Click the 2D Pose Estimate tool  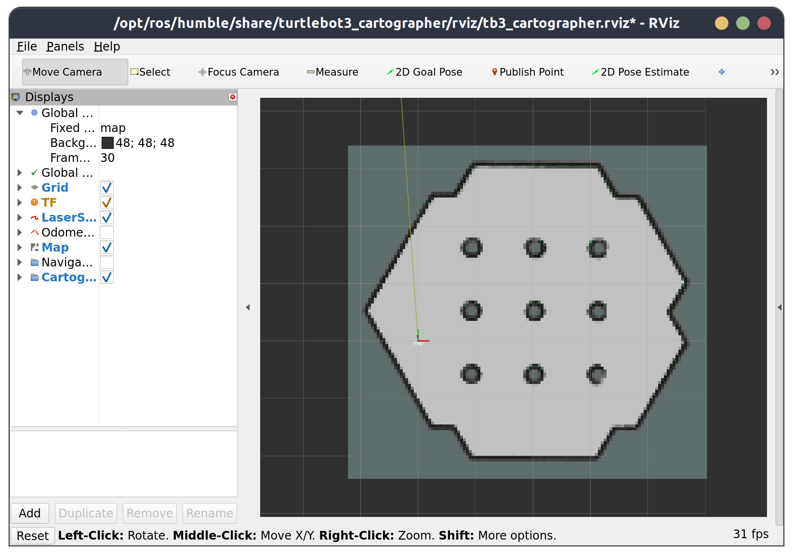pyautogui.click(x=640, y=72)
